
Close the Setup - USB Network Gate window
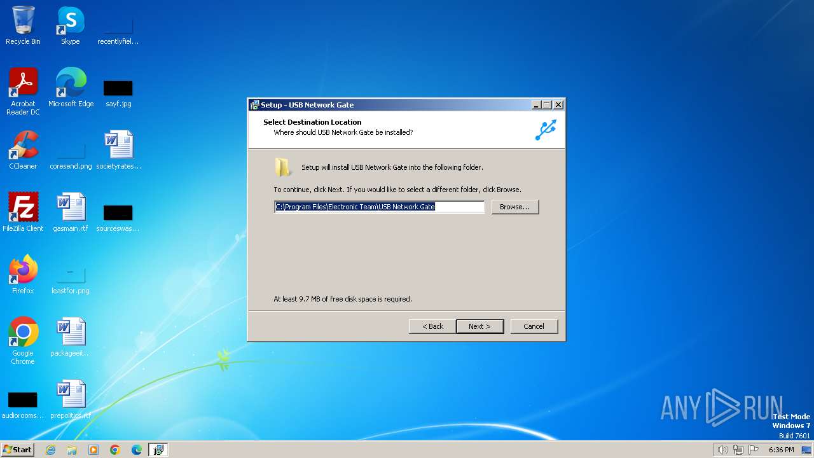pyautogui.click(x=558, y=105)
